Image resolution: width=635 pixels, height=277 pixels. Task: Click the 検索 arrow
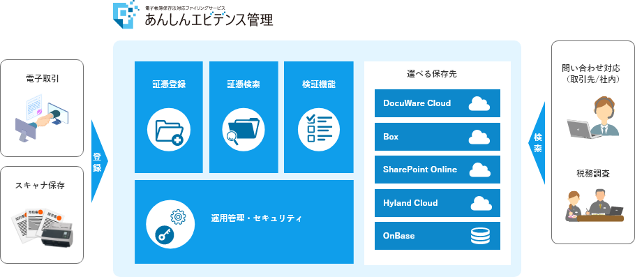click(537, 142)
